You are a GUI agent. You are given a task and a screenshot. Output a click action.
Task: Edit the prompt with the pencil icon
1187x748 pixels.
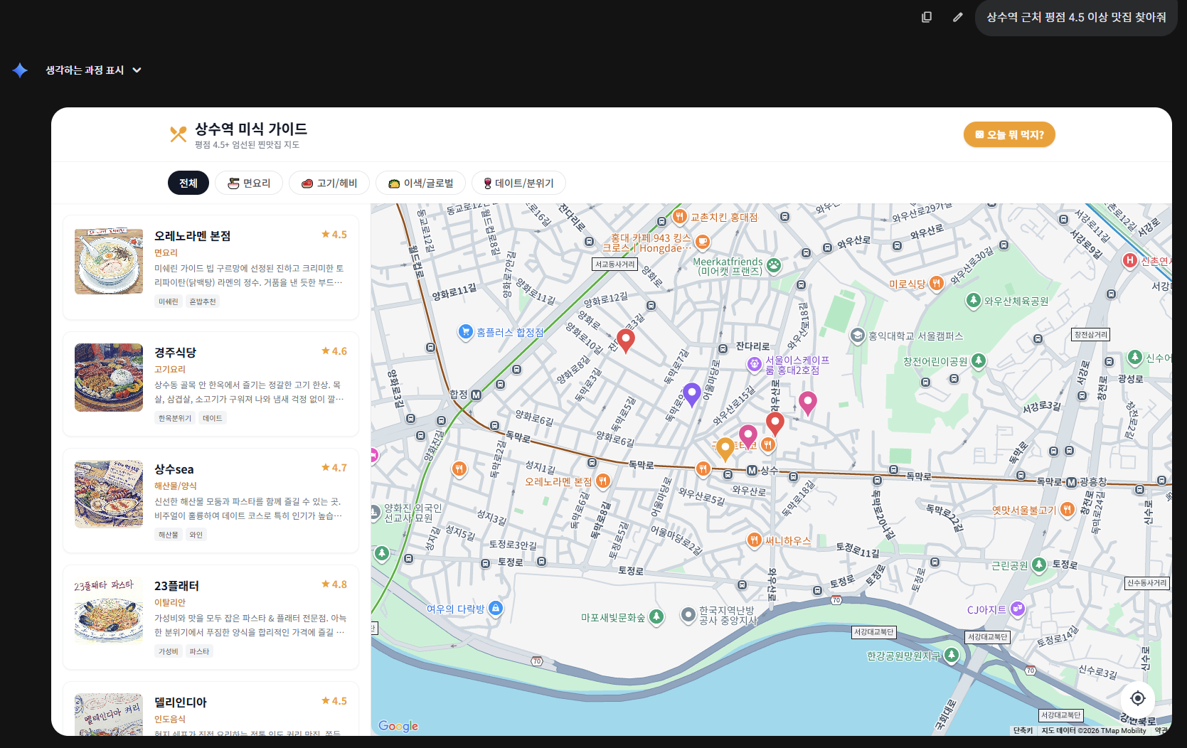(x=958, y=17)
